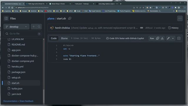The height and width of the screenshot is (106, 188).
Task: Switch to the Multi-stage builds Docker tab
Action: click(x=36, y=4)
